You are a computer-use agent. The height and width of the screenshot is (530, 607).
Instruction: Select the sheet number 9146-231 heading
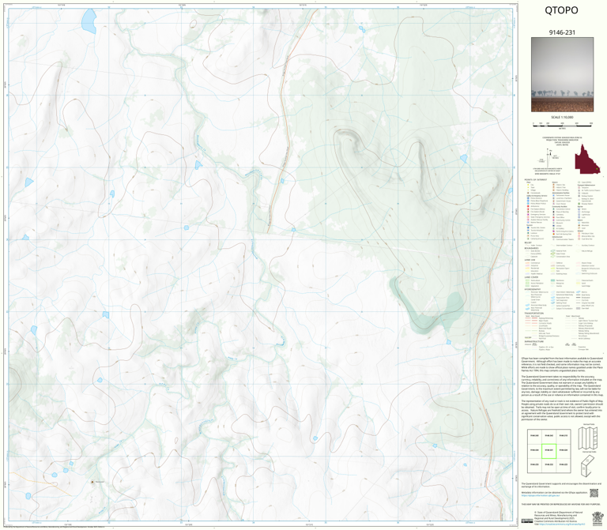point(562,32)
